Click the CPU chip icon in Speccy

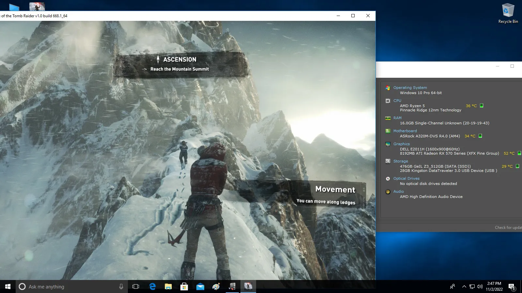click(388, 101)
